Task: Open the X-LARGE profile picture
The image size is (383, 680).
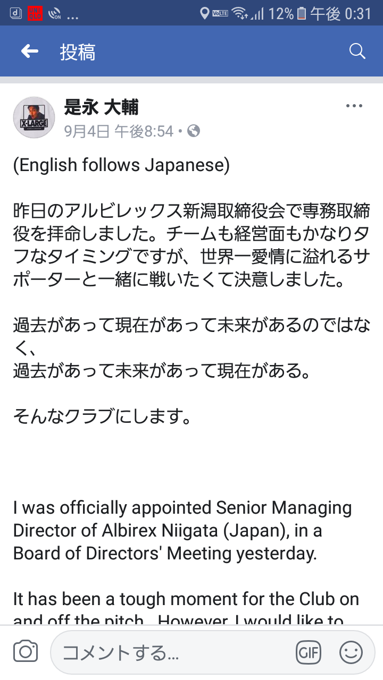Action: (34, 117)
